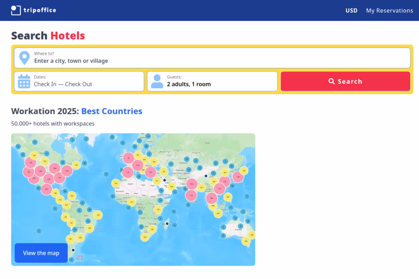Click the tripoffice logo
The width and height of the screenshot is (419, 279).
(34, 10)
